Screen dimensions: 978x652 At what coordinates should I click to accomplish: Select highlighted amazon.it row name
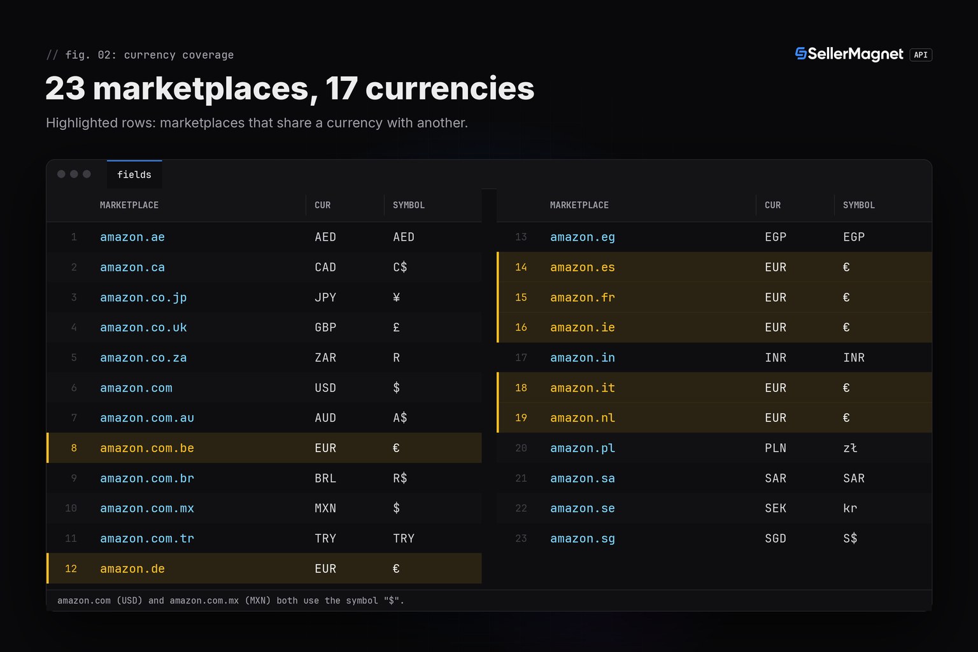coord(583,388)
